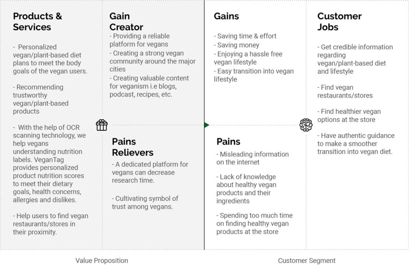The image size is (409, 265).
Task: Click the Gain Creator heading
Action: pos(126,22)
